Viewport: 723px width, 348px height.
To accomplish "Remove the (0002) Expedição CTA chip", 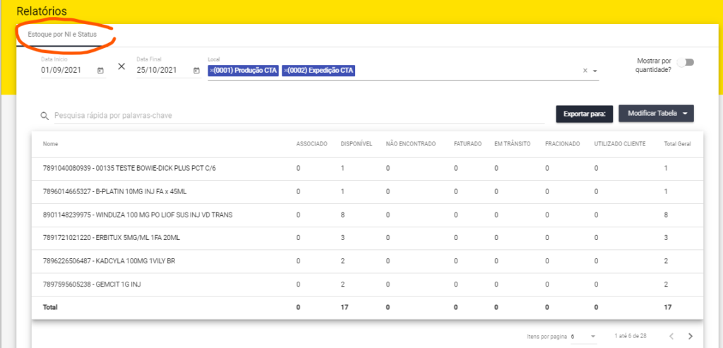I will (285, 71).
